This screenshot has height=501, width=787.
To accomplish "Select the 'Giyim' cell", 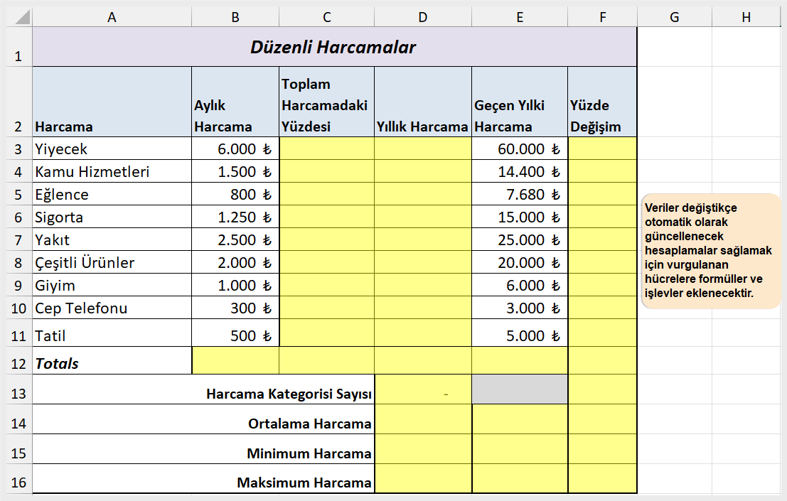I will 112,285.
